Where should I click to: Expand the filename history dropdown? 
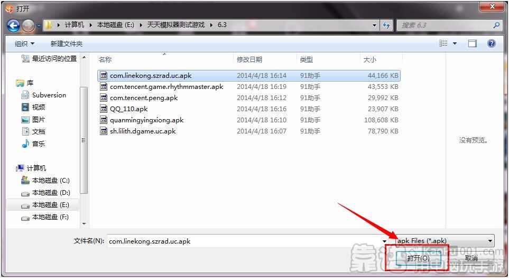point(385,241)
